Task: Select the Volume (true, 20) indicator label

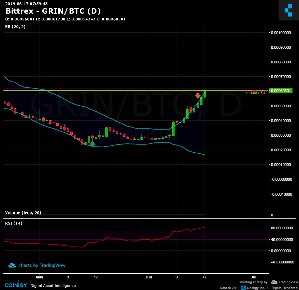Action: 23,213
